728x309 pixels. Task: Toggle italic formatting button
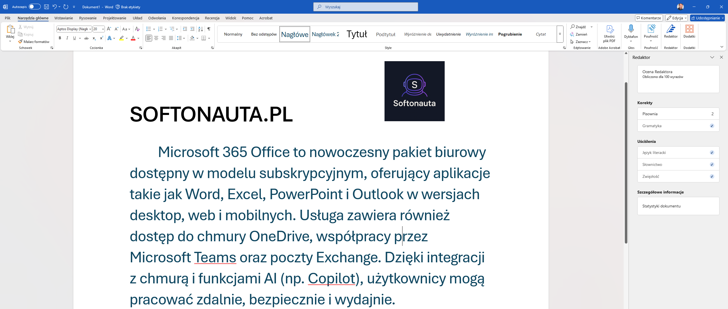[x=67, y=38]
